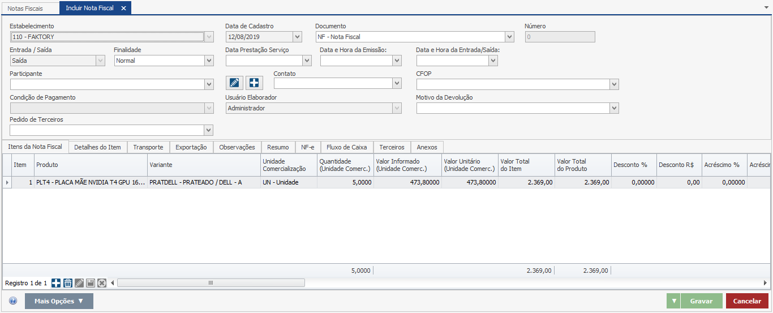Switch to the Transporte tab

(x=148, y=147)
